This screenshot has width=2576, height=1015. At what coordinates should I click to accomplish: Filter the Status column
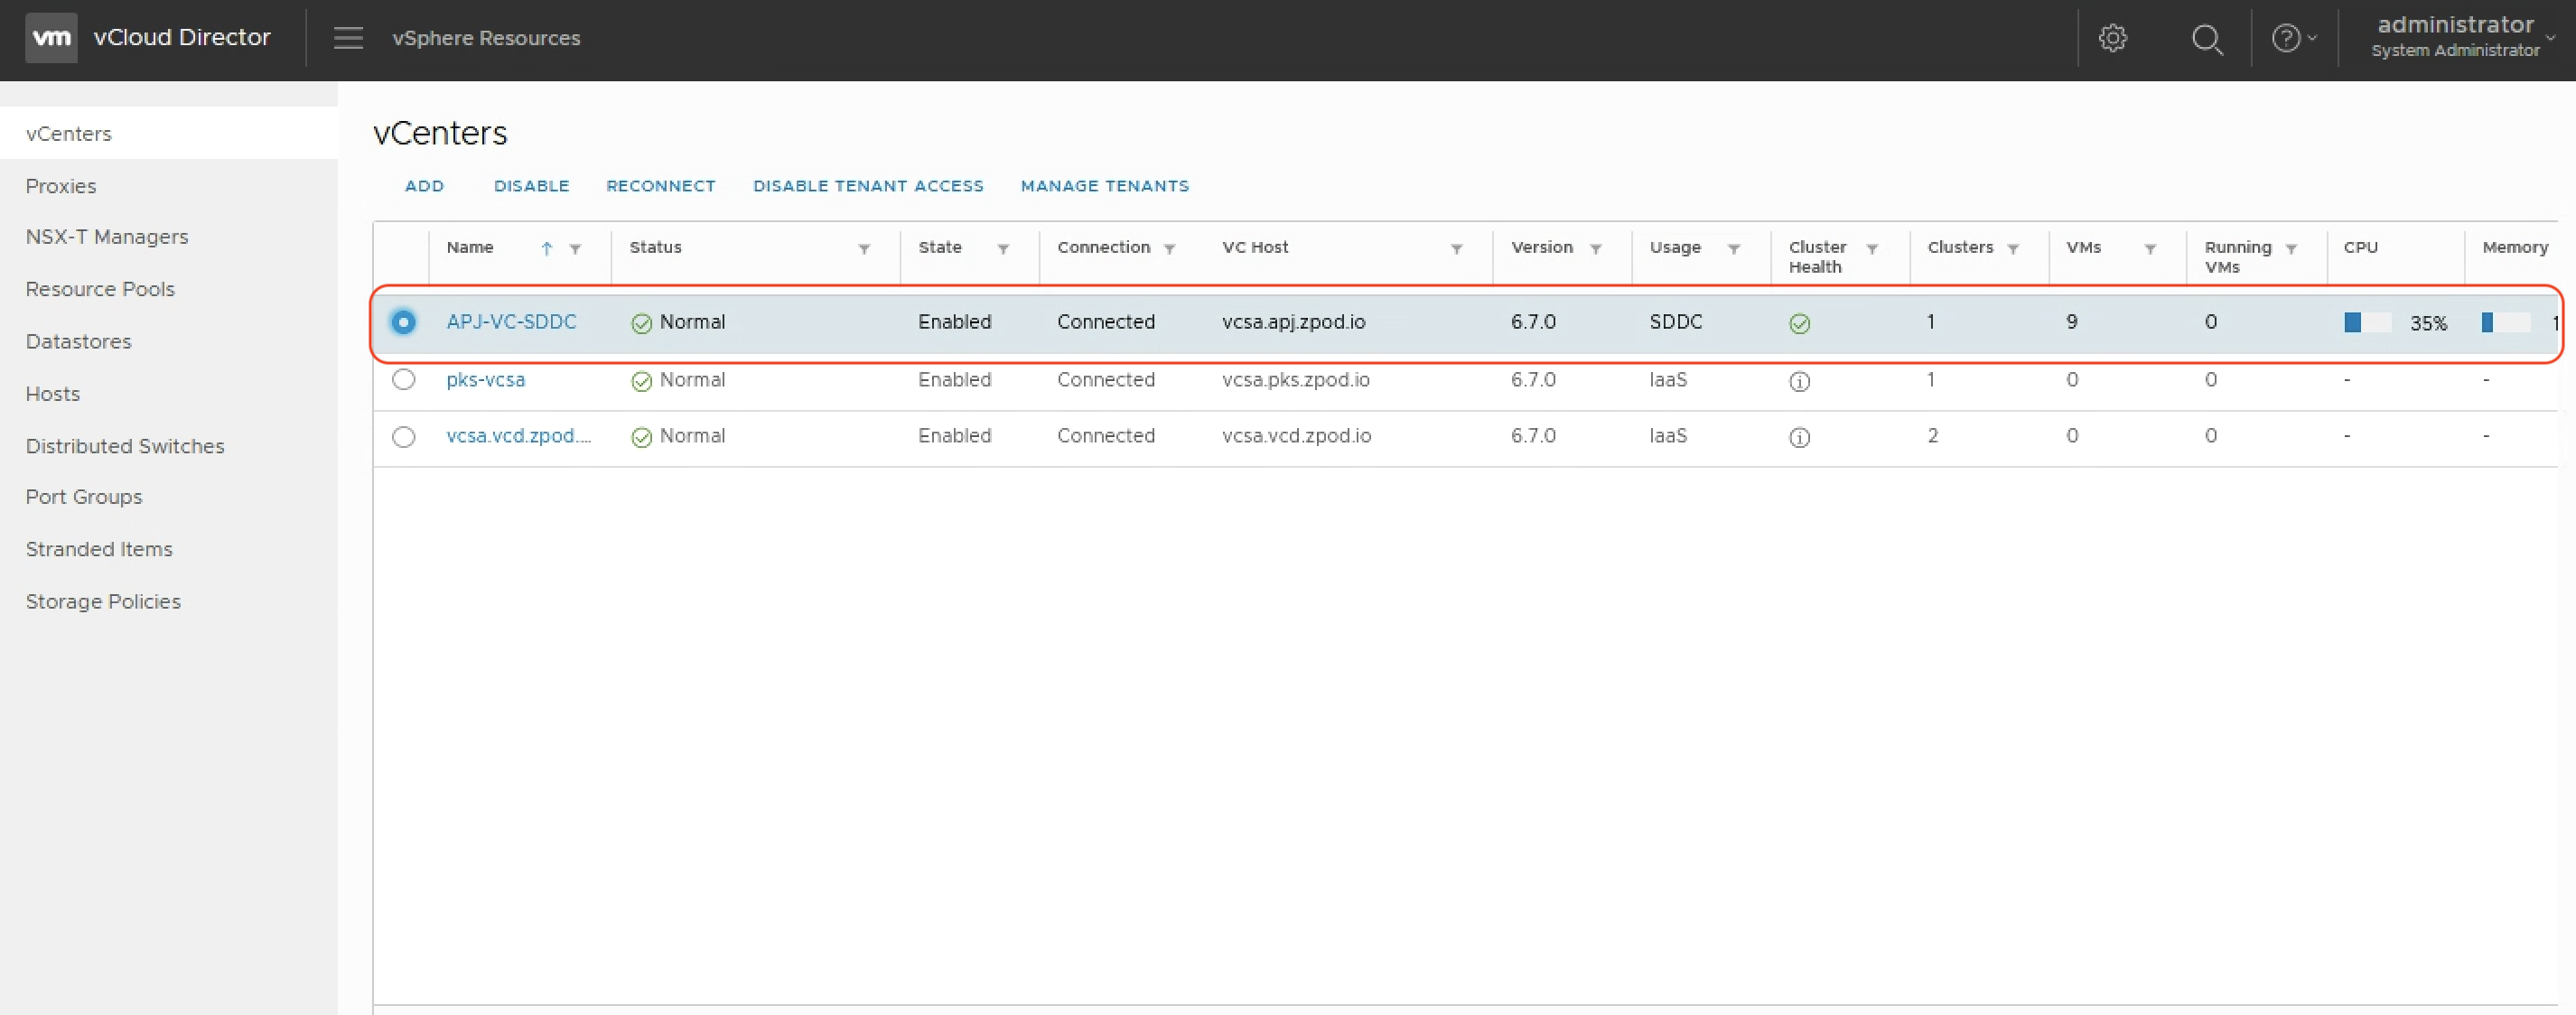pyautogui.click(x=864, y=249)
